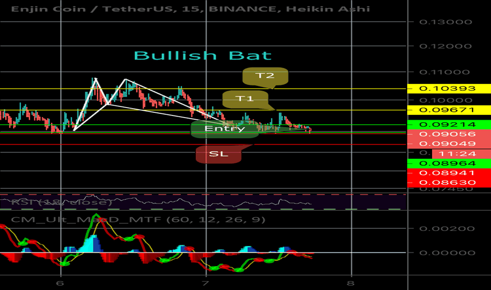
Task: Click the red 0.08941 price label
Action: (x=449, y=173)
